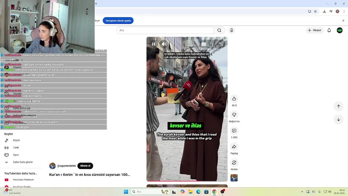348x196 pixels.
Task: Dismiss the default browser infobar
Action: [343, 21]
